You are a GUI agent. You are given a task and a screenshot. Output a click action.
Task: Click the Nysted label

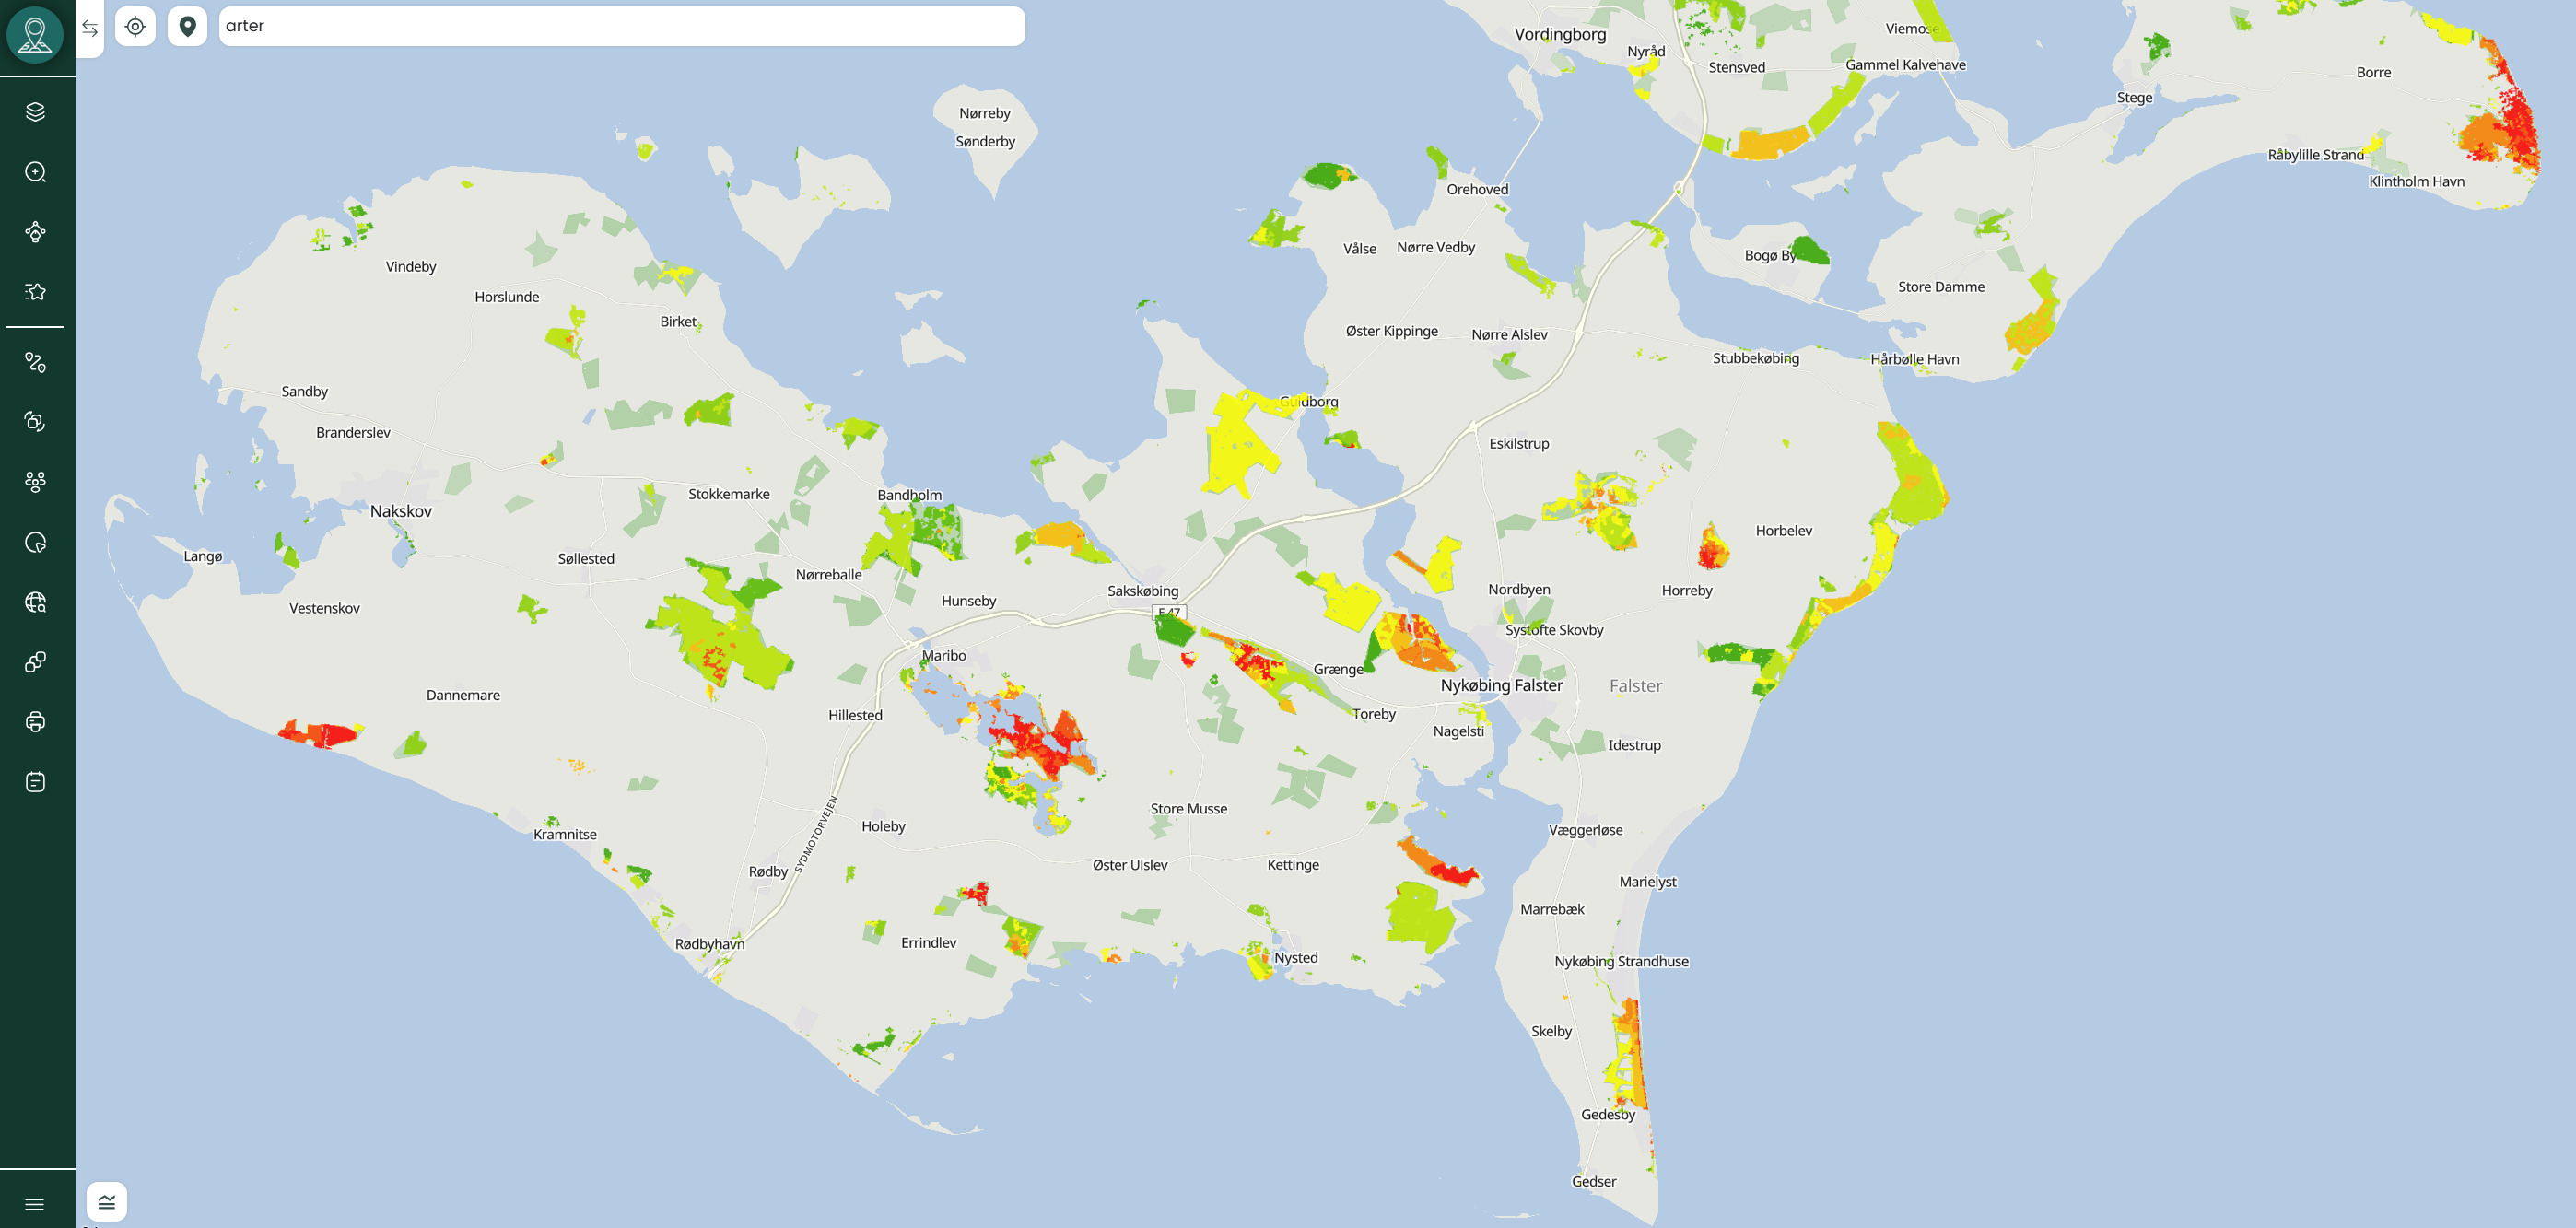[x=1296, y=958]
